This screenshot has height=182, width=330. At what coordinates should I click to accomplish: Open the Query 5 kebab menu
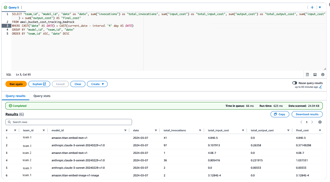pyautogui.click(x=22, y=7)
